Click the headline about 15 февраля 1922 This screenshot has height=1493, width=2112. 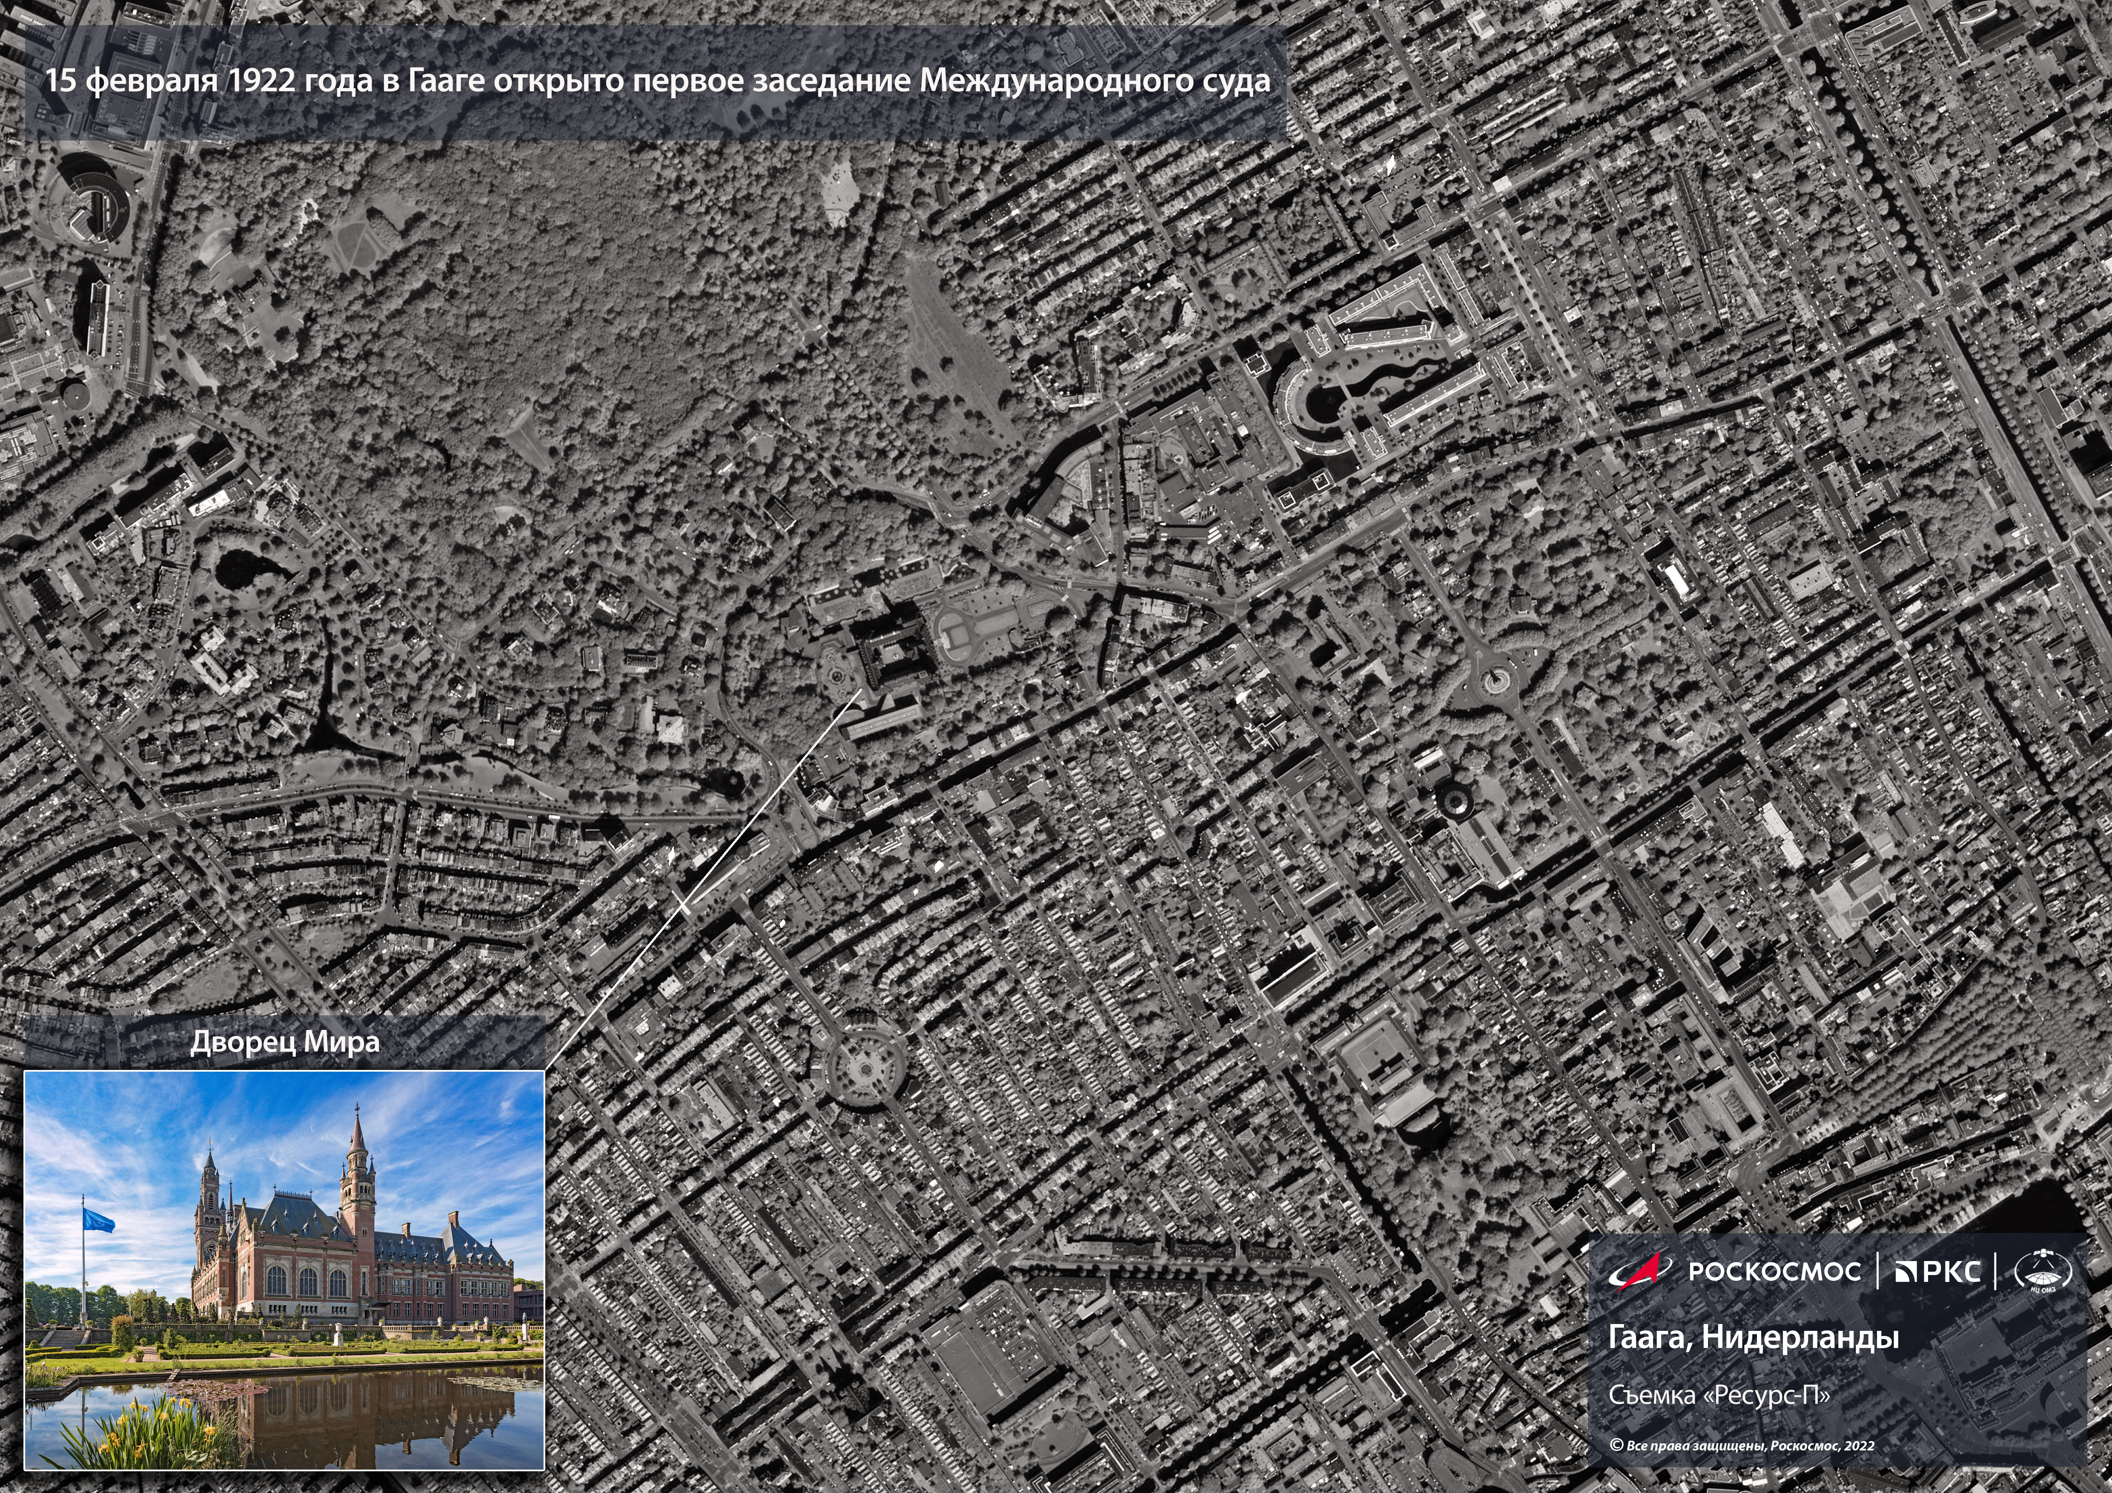pyautogui.click(x=658, y=81)
